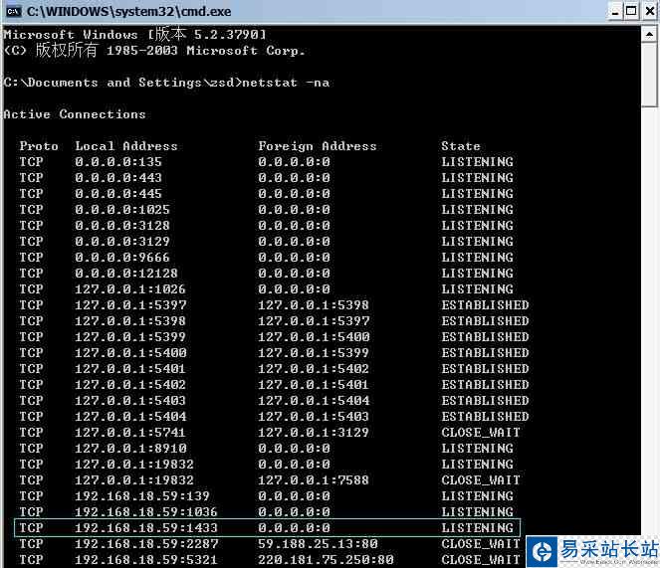
Task: Click foreign address 127.0.0.1:7588
Action: pyautogui.click(x=314, y=480)
